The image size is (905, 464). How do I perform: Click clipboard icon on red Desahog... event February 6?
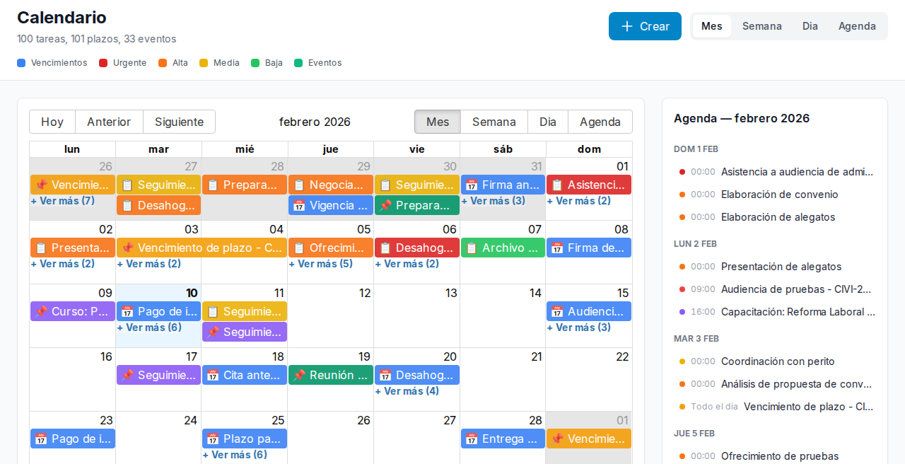tap(385, 248)
